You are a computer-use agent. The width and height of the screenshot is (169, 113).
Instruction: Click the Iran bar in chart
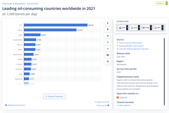[x=27, y=74]
